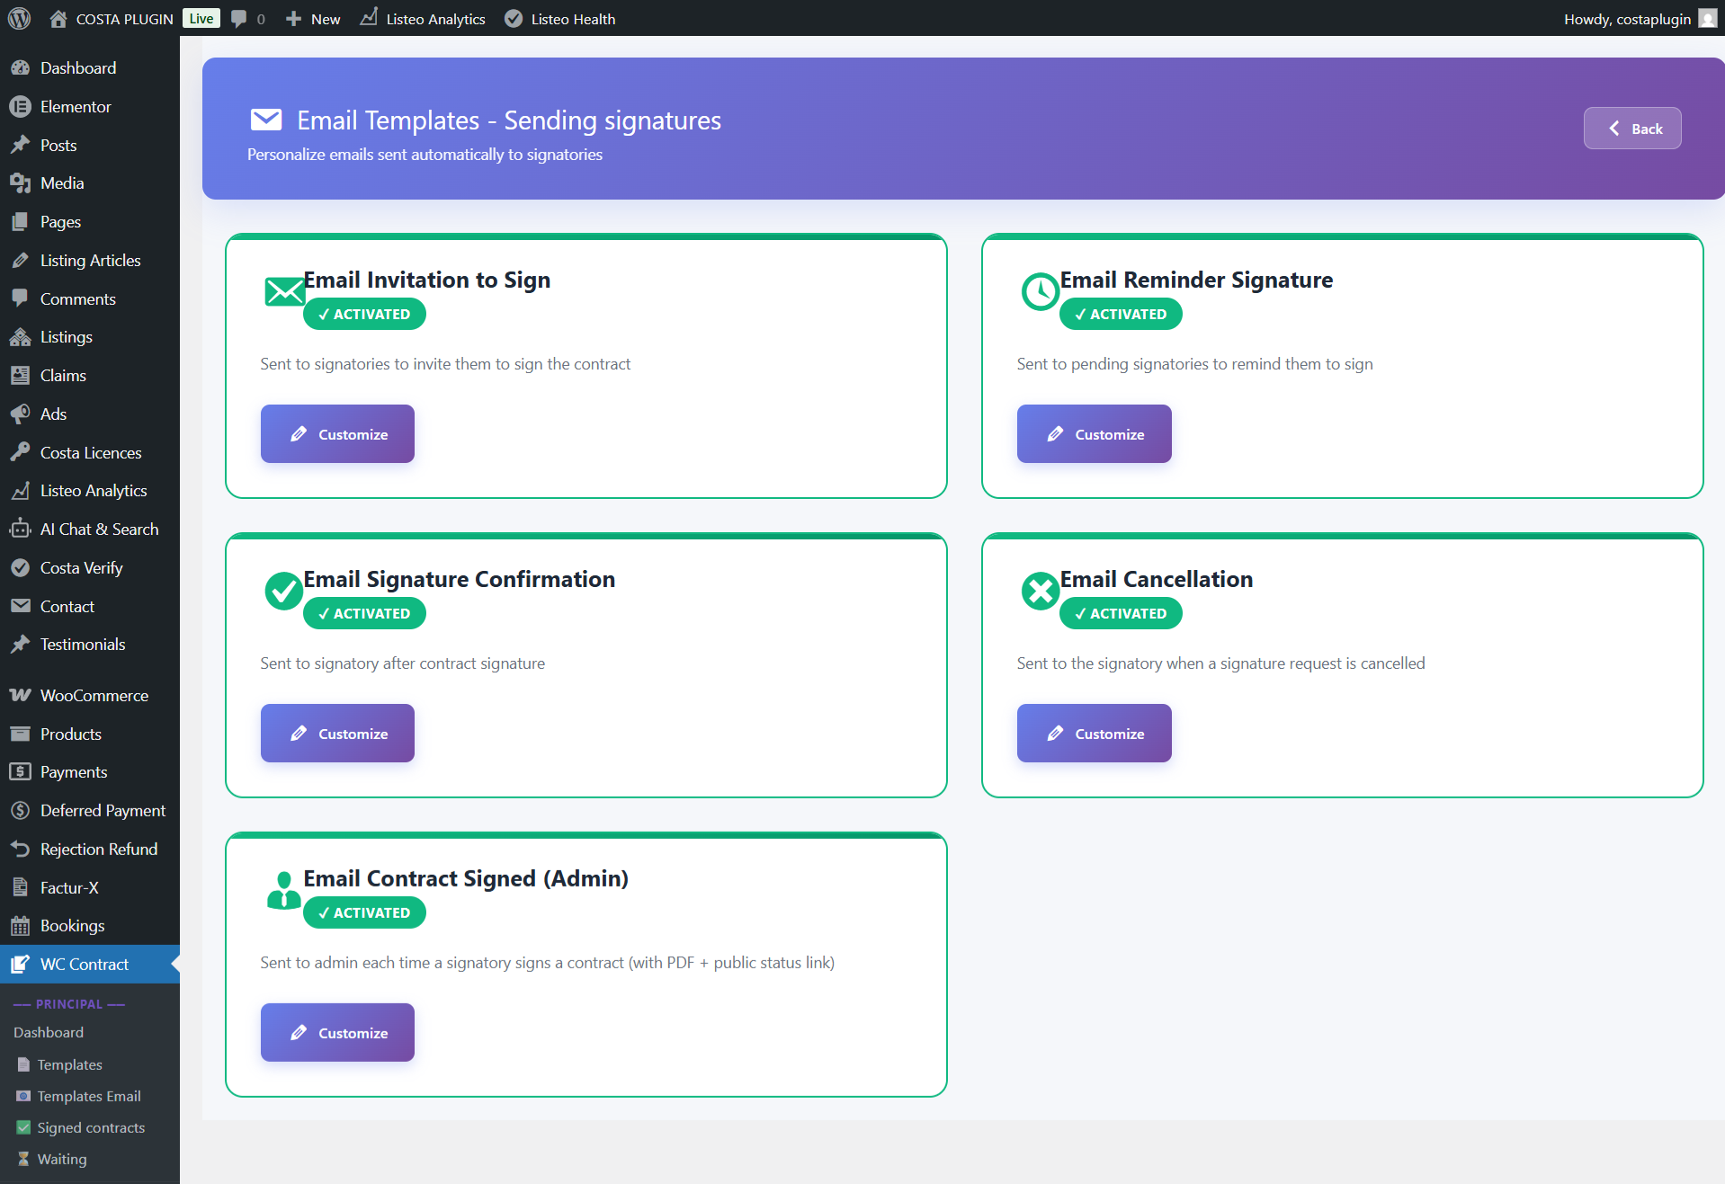The width and height of the screenshot is (1725, 1184).
Task: Open the COSTA PLUGIN site home link
Action: coord(111,19)
